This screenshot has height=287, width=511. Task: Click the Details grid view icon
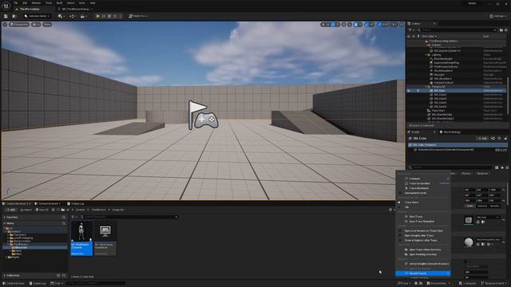(497, 167)
